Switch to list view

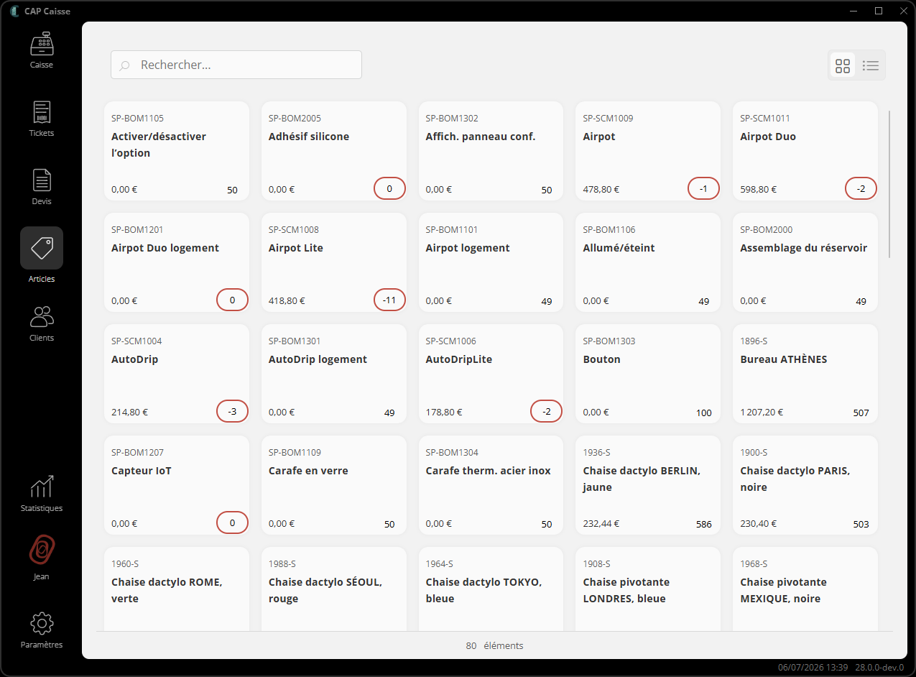pyautogui.click(x=871, y=65)
